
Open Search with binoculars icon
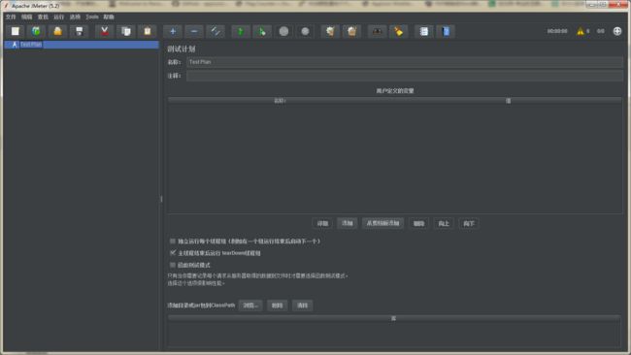377,31
